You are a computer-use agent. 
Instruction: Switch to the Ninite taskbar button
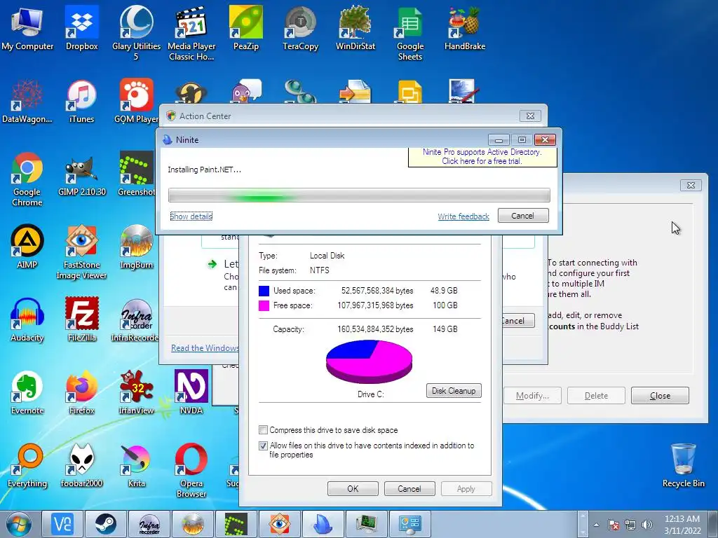click(x=323, y=524)
